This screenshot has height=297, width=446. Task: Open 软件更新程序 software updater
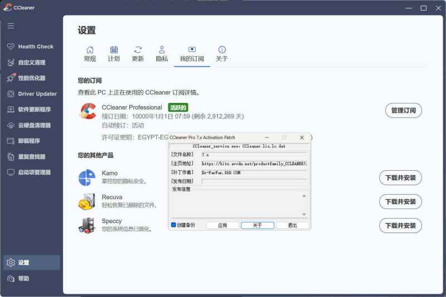coord(31,110)
